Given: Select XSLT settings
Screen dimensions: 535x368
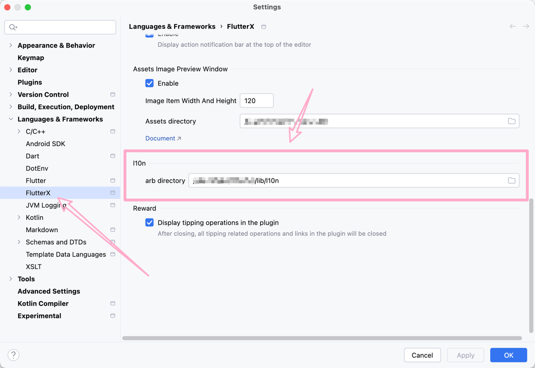Looking at the screenshot, I should point(33,267).
